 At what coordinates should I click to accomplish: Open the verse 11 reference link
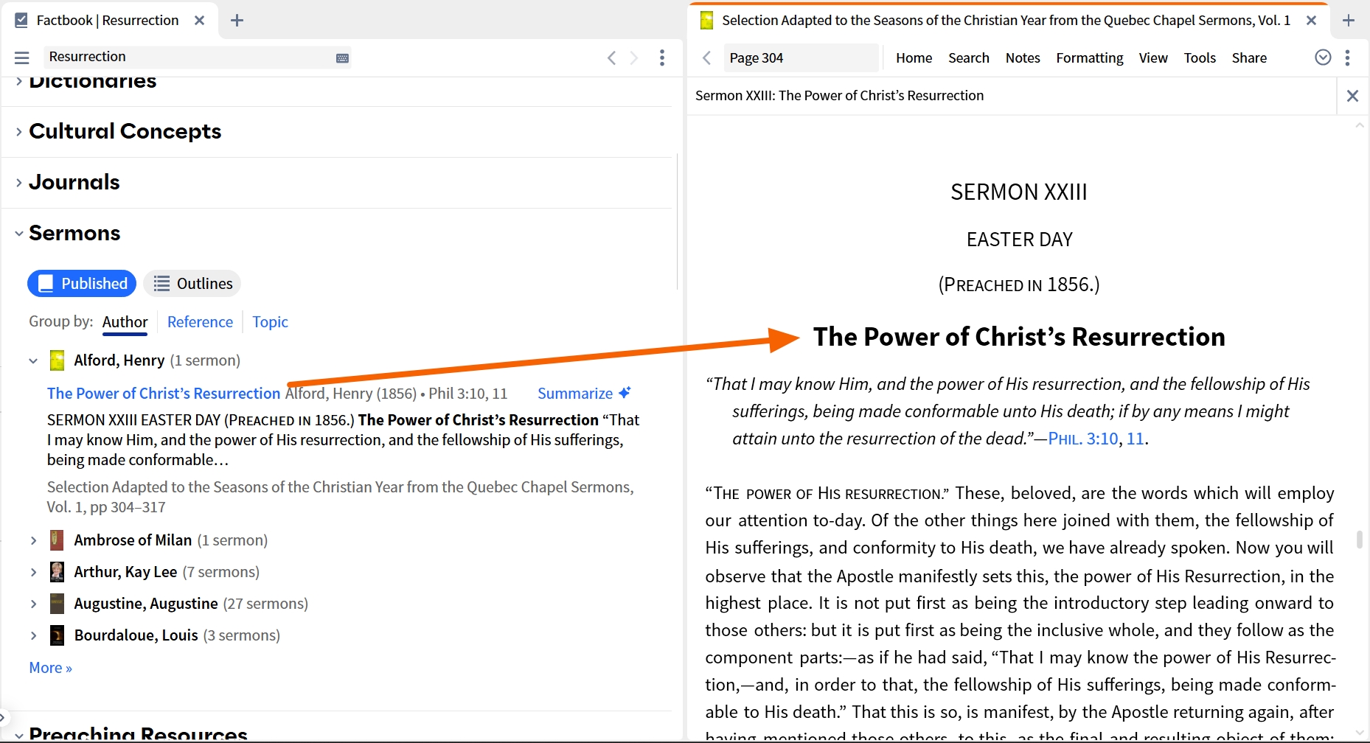[x=1136, y=439]
